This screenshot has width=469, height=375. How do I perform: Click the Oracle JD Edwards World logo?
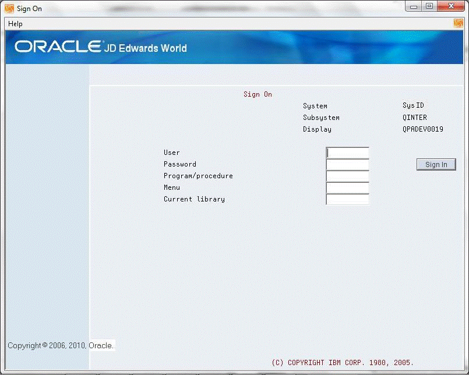(101, 47)
